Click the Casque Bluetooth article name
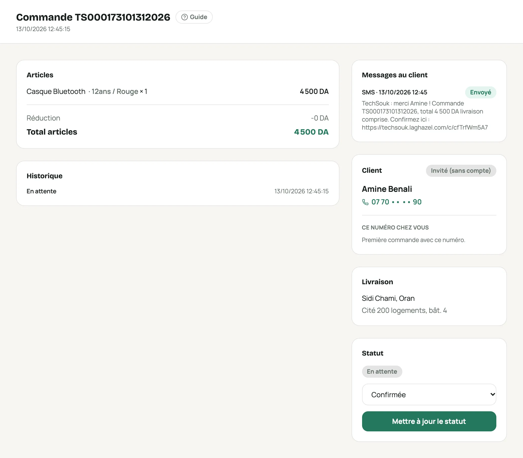The width and height of the screenshot is (523, 458). click(56, 91)
